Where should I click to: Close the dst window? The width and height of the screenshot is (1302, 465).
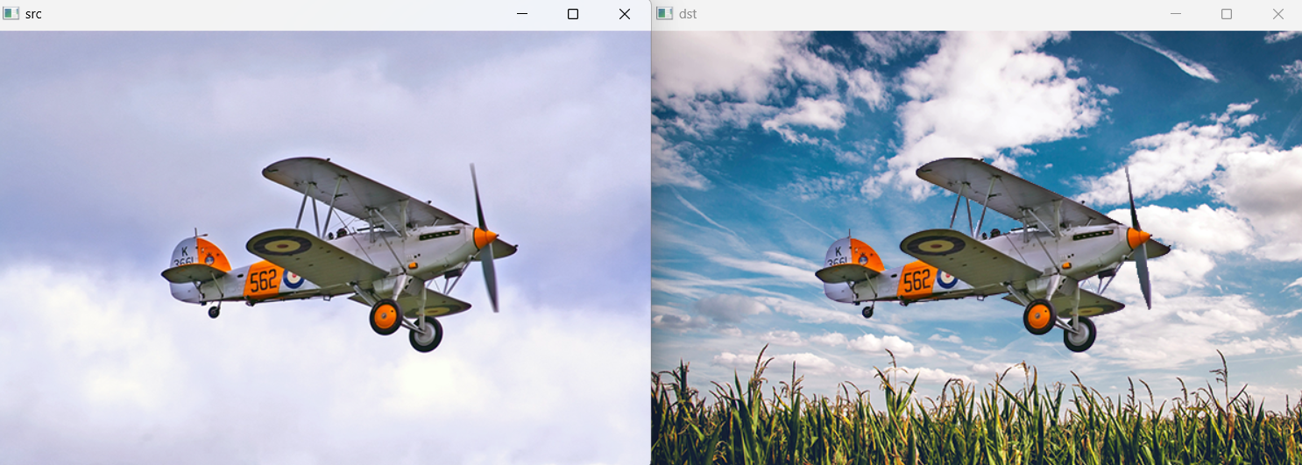coord(1277,14)
